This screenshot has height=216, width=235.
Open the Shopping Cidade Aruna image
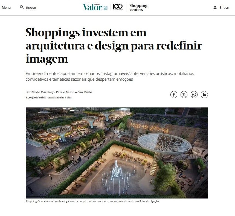(117, 153)
